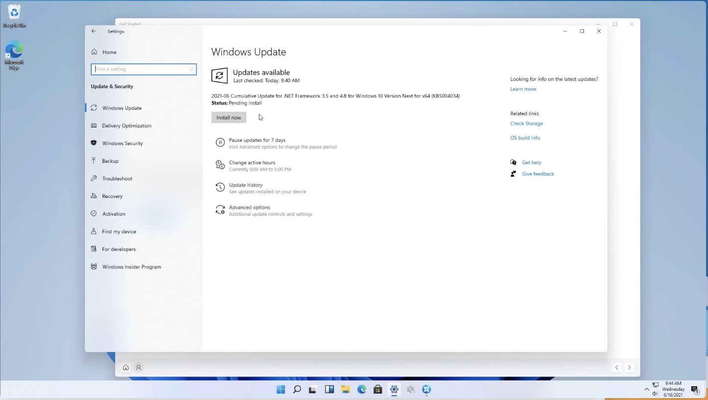Focus the Find a setting search box
This screenshot has width=708, height=400.
[144, 69]
